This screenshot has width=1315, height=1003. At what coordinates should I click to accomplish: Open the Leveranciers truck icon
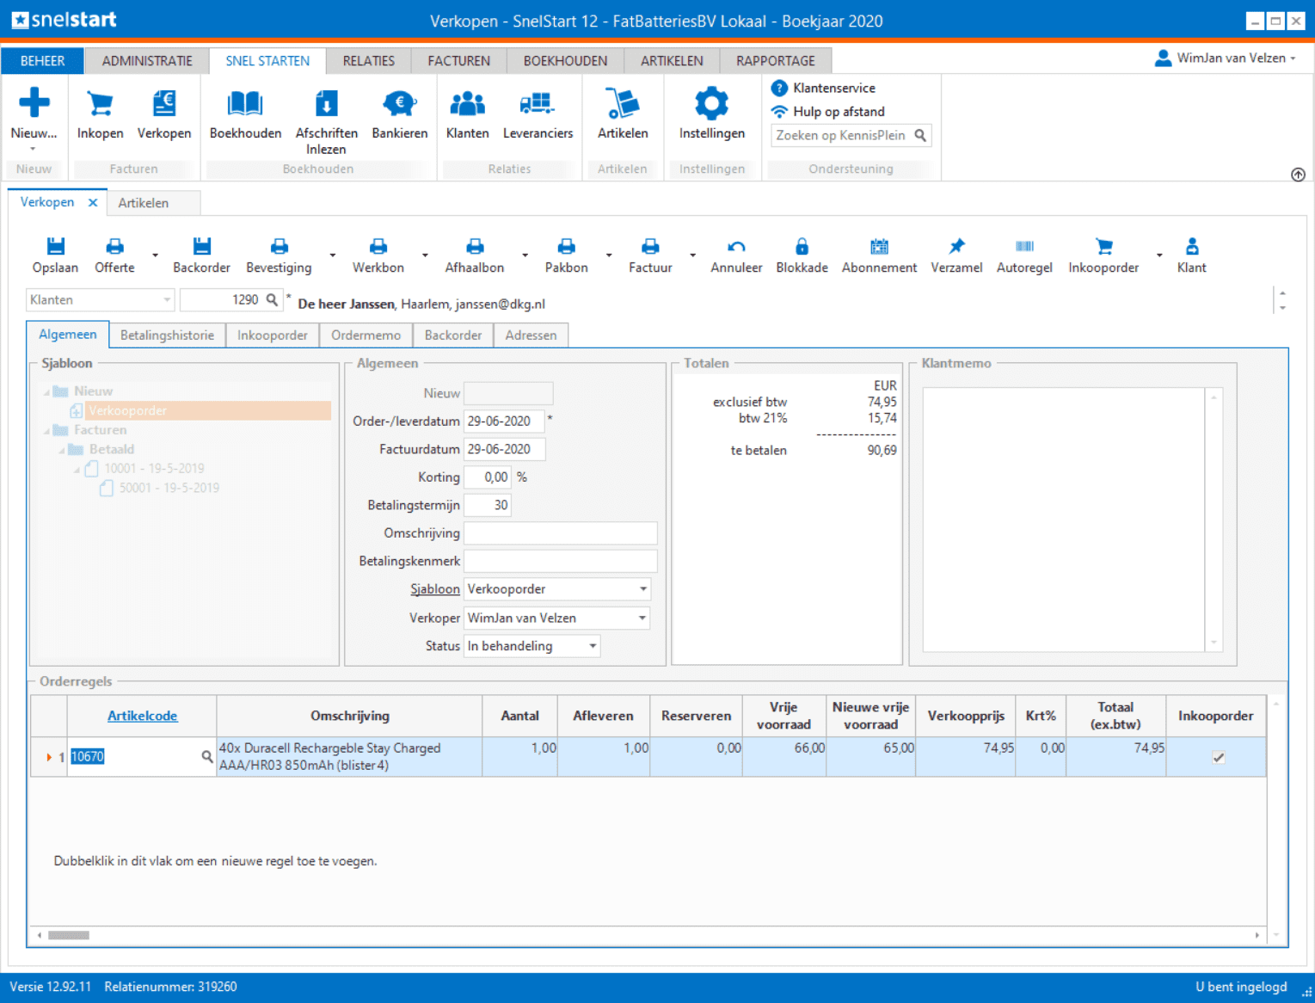538,103
